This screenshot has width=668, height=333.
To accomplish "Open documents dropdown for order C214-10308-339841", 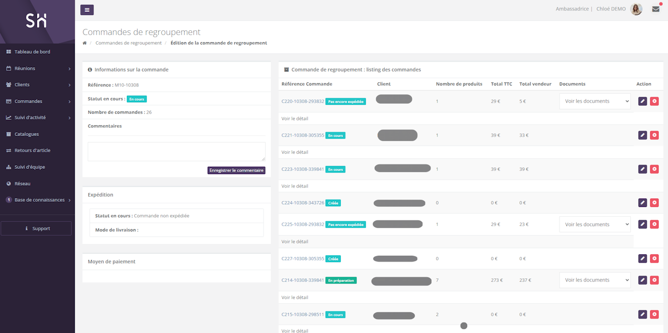I will point(594,280).
